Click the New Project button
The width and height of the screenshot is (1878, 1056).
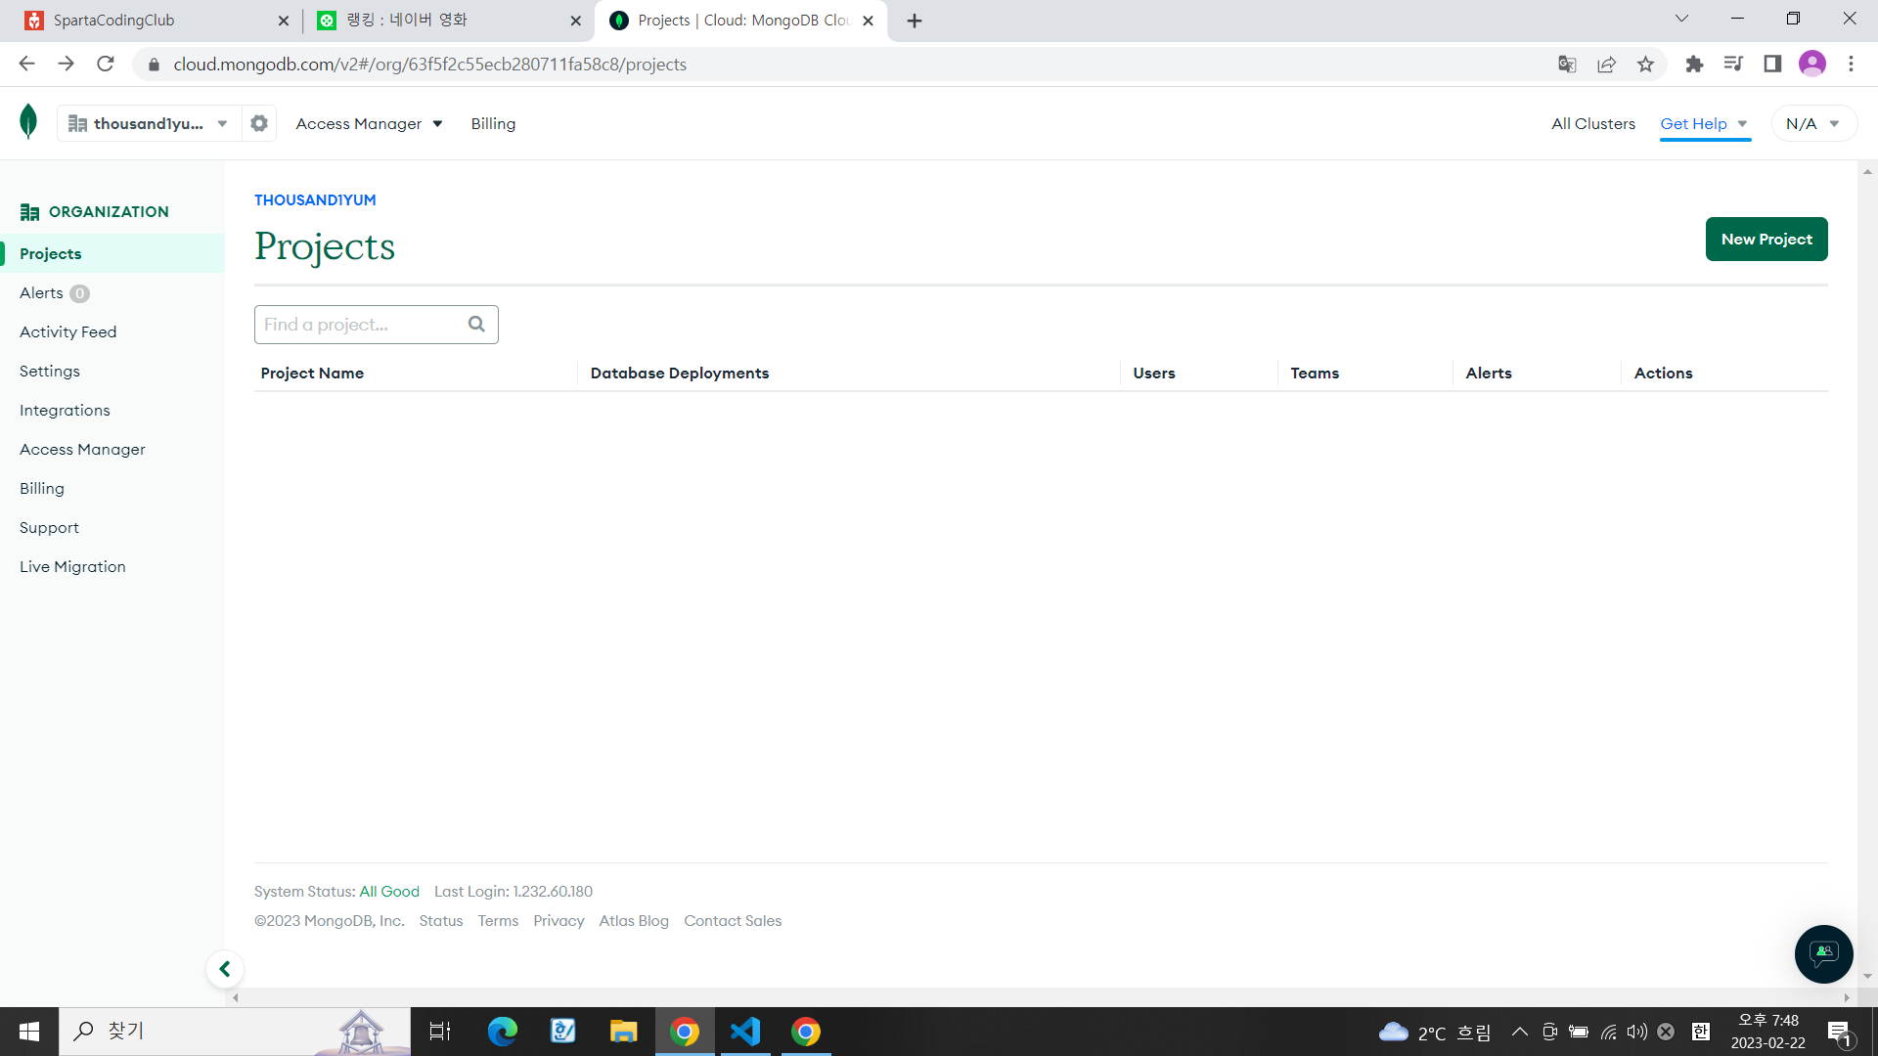click(1766, 240)
